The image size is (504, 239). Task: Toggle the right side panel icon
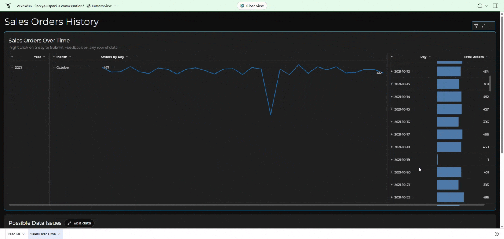click(496, 6)
